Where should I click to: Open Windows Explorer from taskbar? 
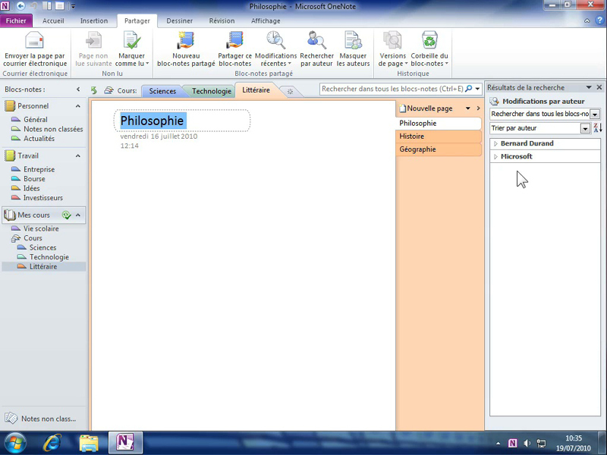point(89,443)
